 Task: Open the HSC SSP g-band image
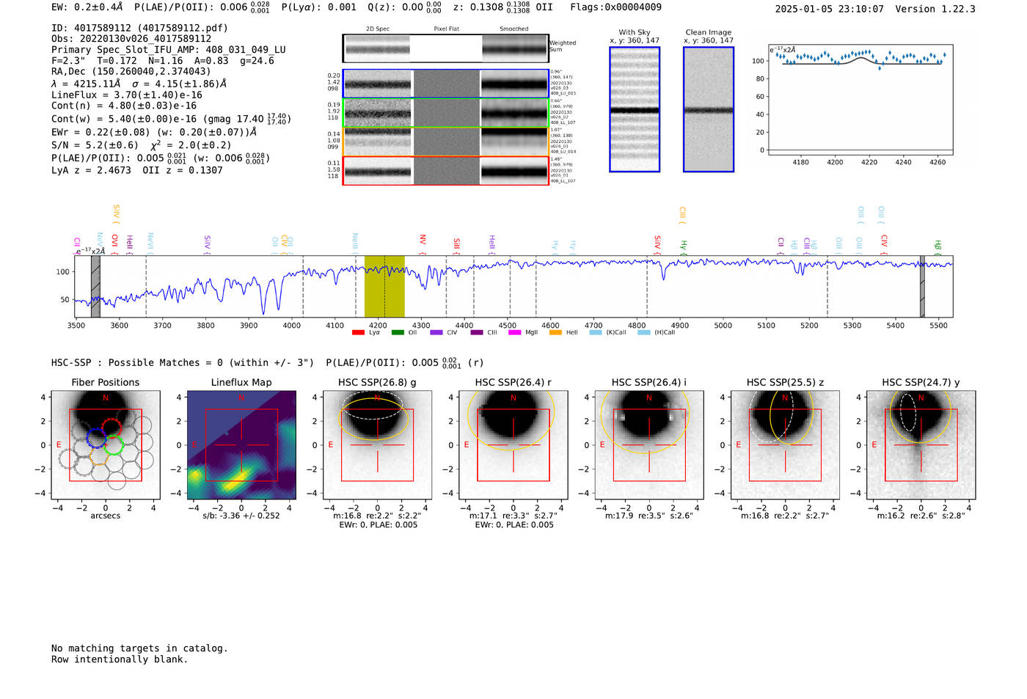(377, 445)
